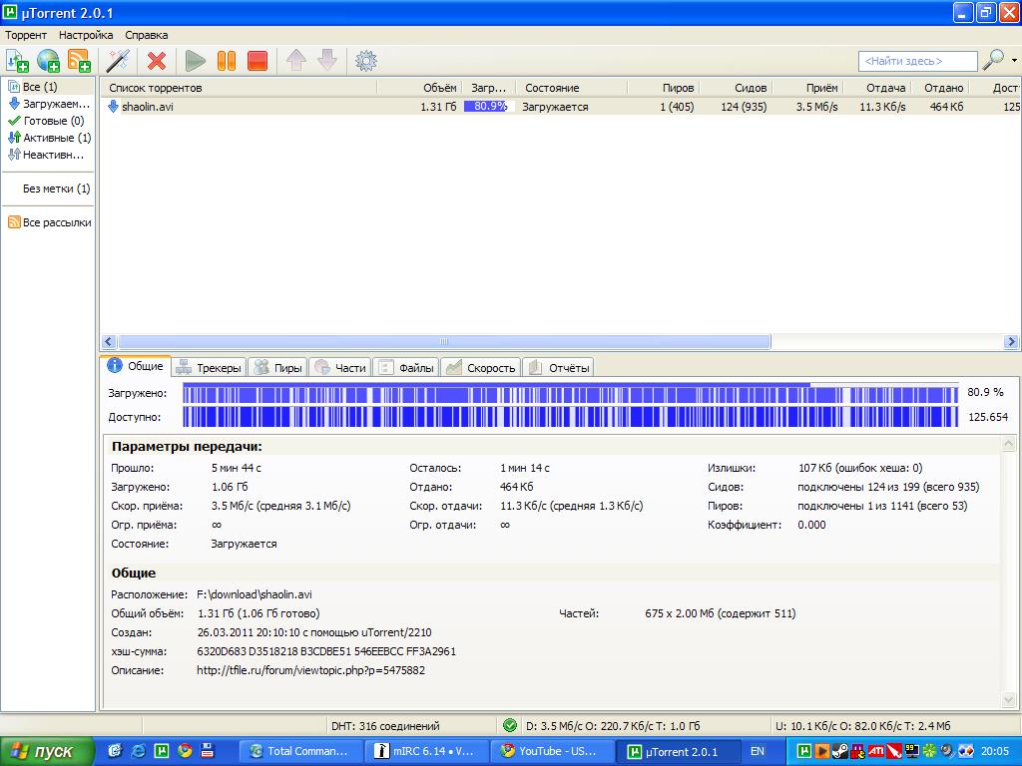The height and width of the screenshot is (766, 1022).
Task: Click the magnifier search icon
Action: [x=993, y=60]
